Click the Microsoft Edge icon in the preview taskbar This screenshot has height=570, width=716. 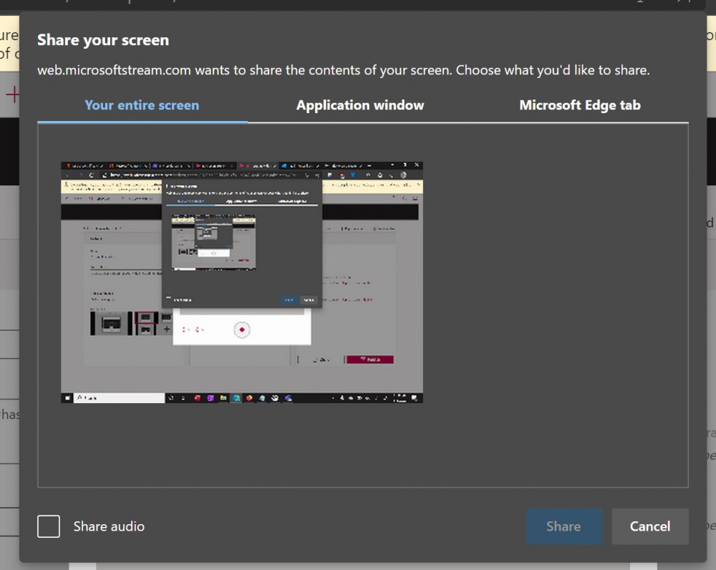point(236,396)
